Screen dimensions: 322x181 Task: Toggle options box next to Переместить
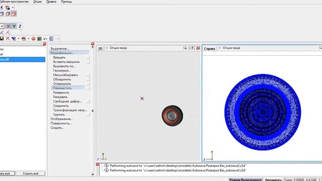[x=88, y=88]
